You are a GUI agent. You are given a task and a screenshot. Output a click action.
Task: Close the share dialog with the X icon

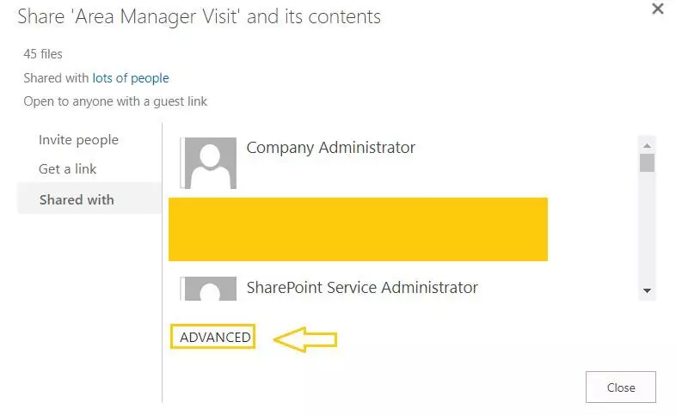pos(658,9)
